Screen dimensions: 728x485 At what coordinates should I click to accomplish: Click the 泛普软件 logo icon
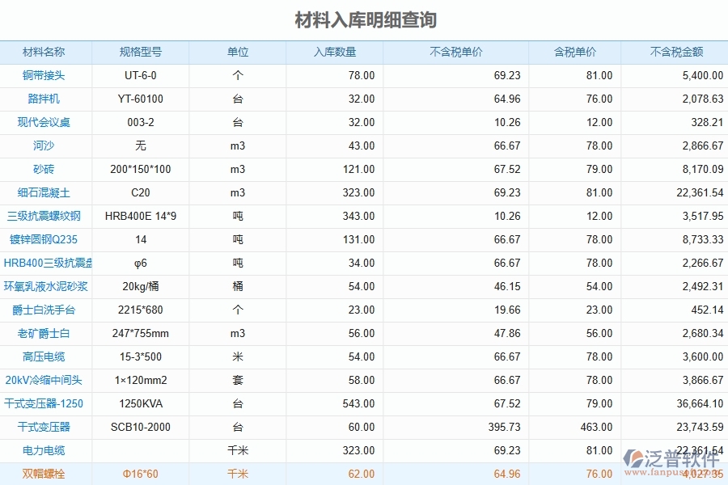tap(632, 458)
